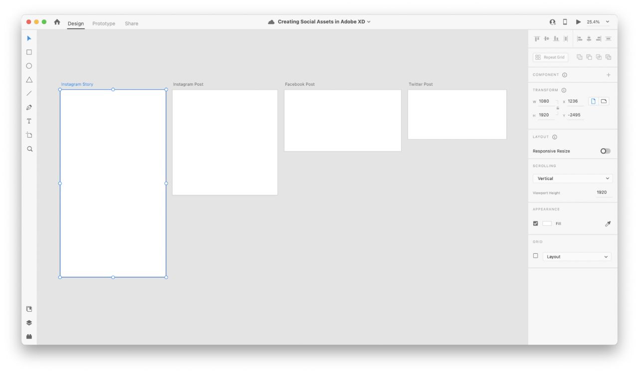Uncheck the Fill checkbox
Image resolution: width=639 pixels, height=374 pixels.
[536, 223]
